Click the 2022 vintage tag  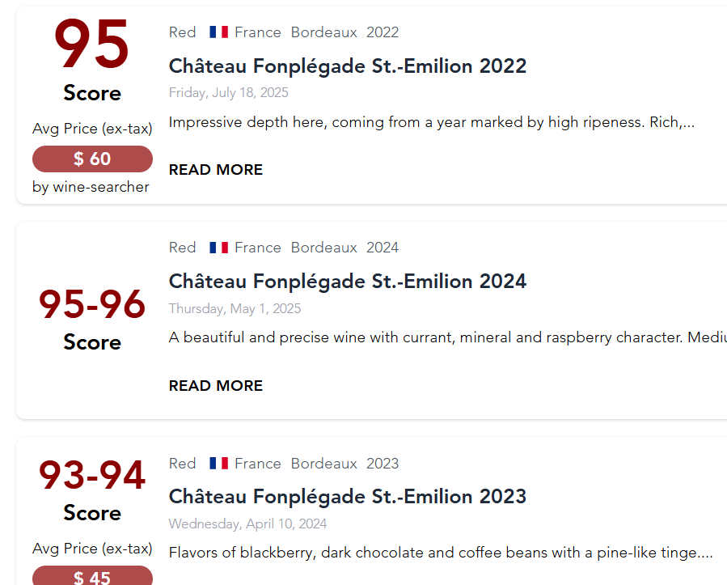[383, 32]
